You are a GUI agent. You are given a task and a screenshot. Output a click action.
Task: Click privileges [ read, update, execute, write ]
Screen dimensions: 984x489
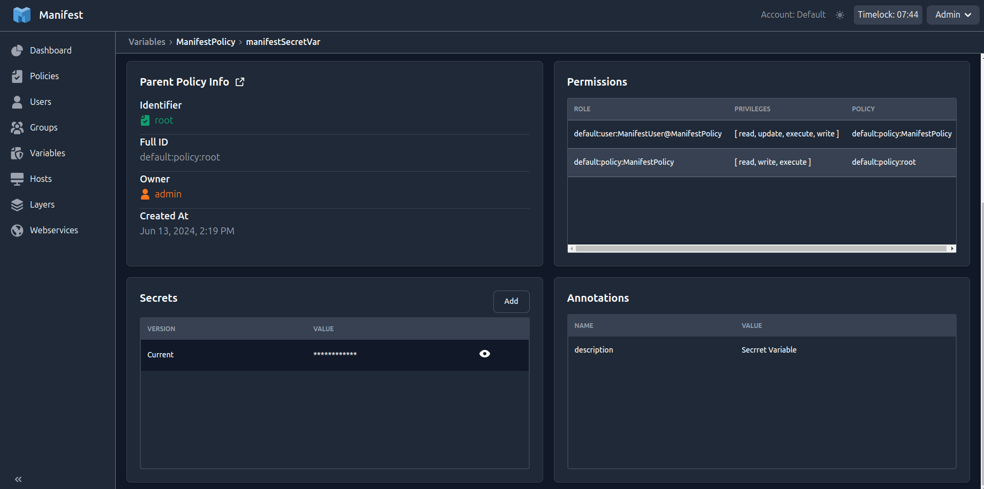tap(786, 134)
